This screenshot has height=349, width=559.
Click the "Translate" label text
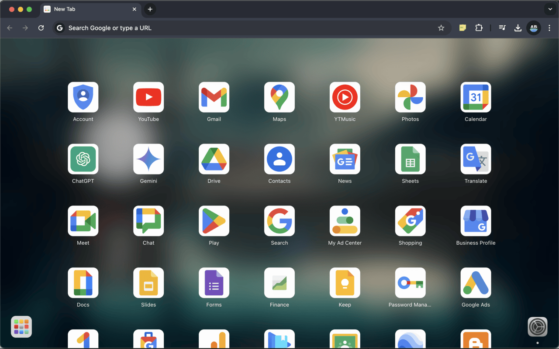(476, 181)
